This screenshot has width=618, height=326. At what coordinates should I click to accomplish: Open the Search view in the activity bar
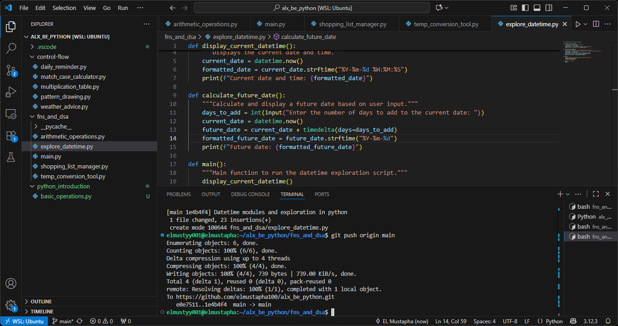(11, 48)
